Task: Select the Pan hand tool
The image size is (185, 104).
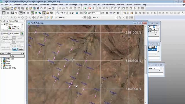Action: coord(62,13)
